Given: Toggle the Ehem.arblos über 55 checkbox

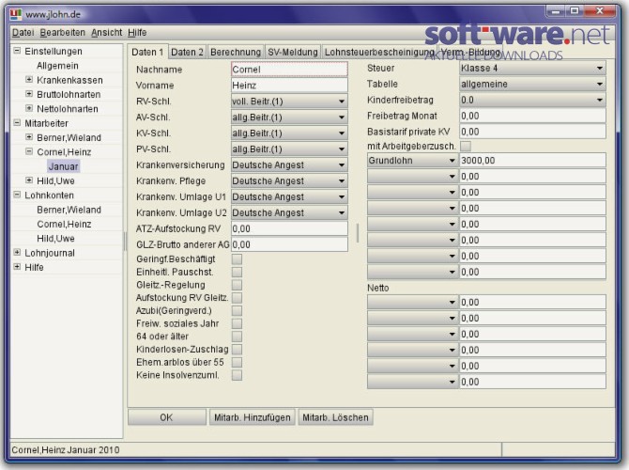Looking at the screenshot, I should pyautogui.click(x=238, y=362).
